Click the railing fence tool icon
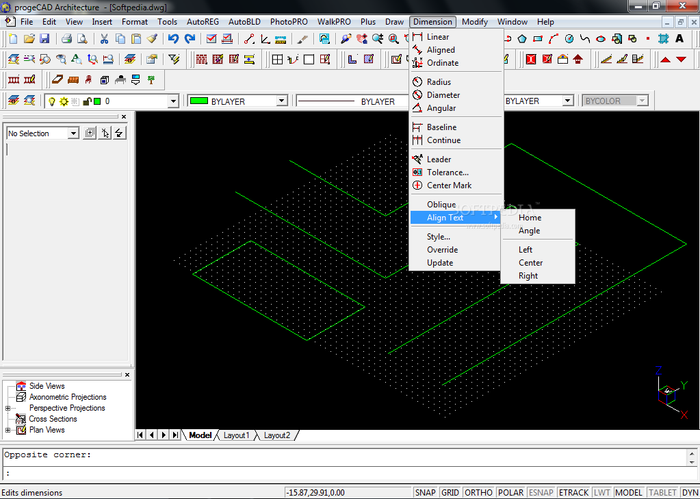The width and height of the screenshot is (700, 499). point(14,80)
